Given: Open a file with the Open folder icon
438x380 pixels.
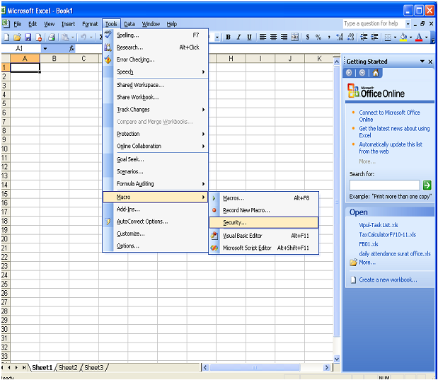Looking at the screenshot, I should (17, 38).
